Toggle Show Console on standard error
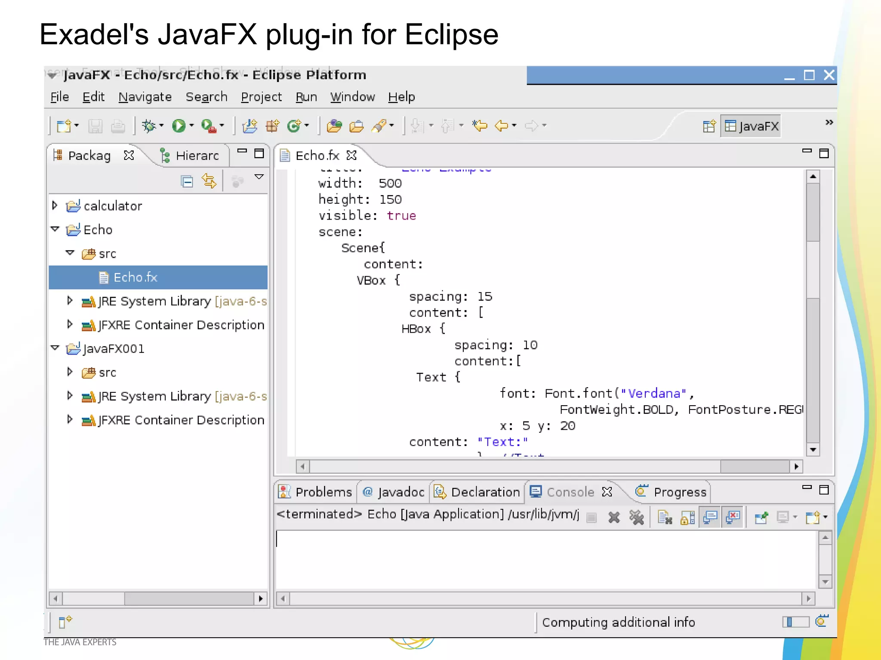The image size is (881, 660). [733, 517]
